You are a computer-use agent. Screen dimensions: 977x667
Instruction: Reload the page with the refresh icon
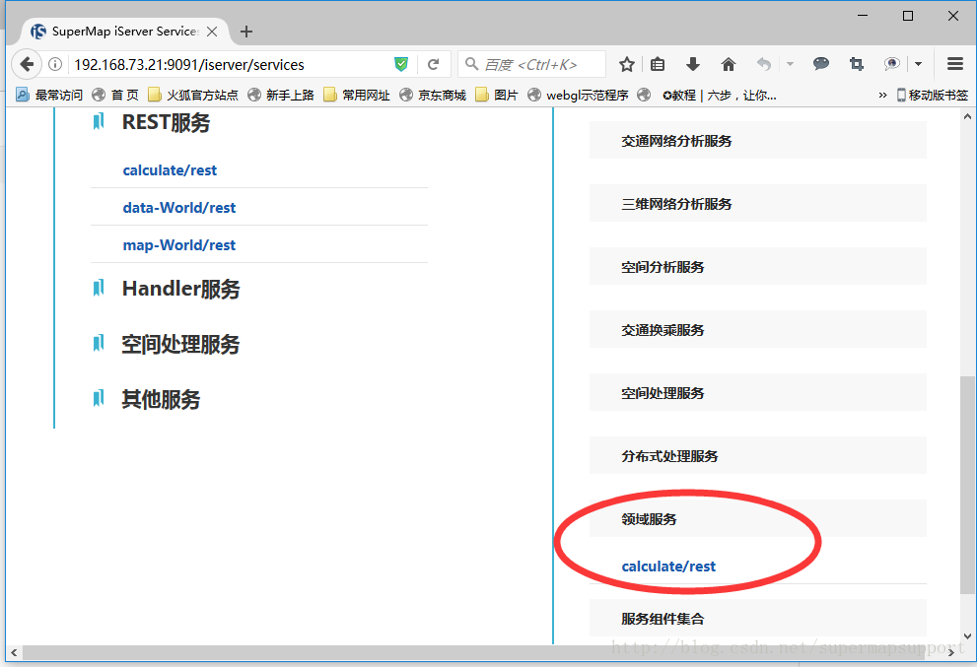pos(434,64)
